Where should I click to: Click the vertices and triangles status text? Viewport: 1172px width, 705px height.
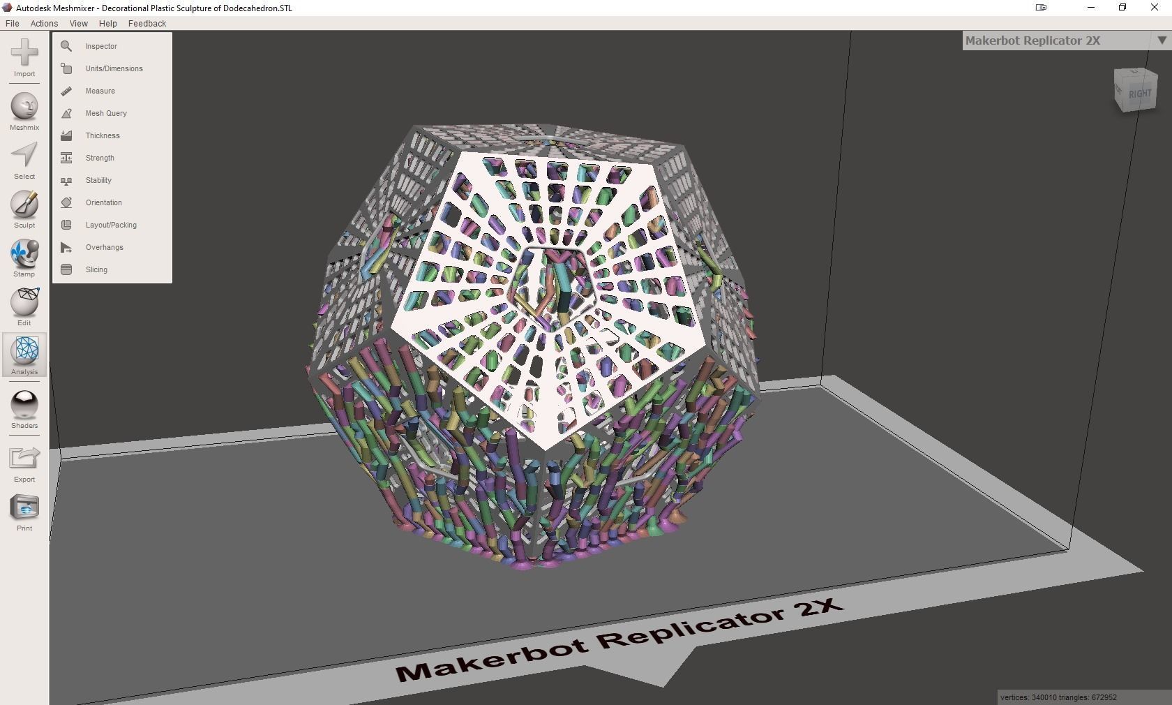[1058, 697]
